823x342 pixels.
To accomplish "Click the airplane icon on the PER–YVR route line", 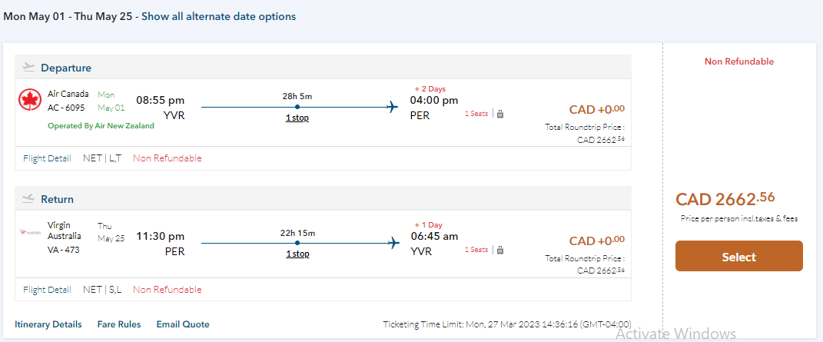I will pos(393,243).
